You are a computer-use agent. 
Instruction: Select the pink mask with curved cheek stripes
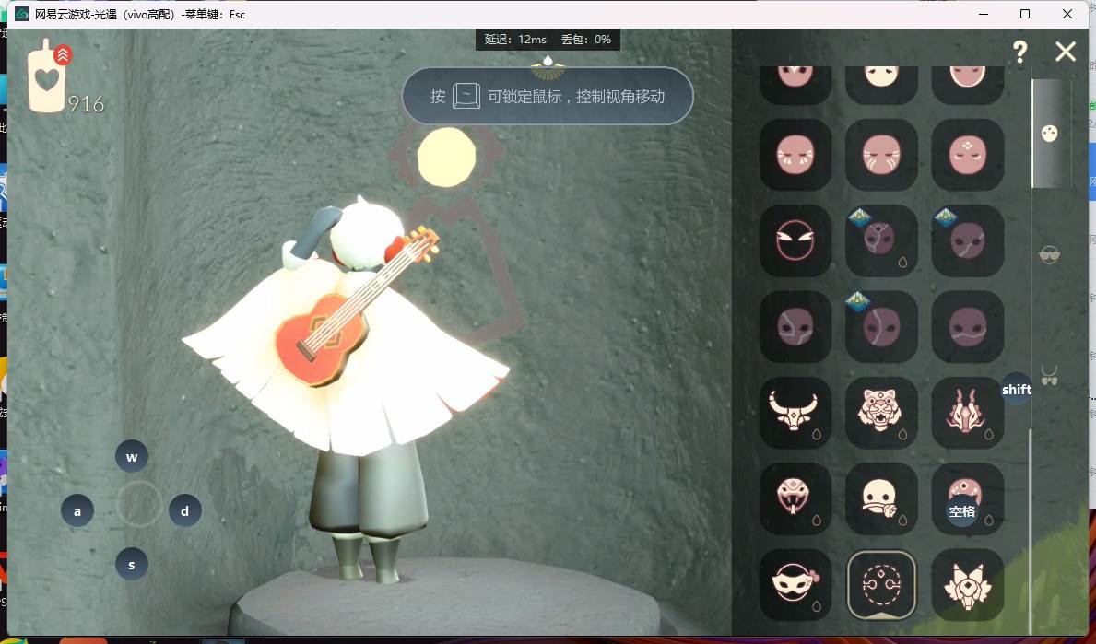880,155
